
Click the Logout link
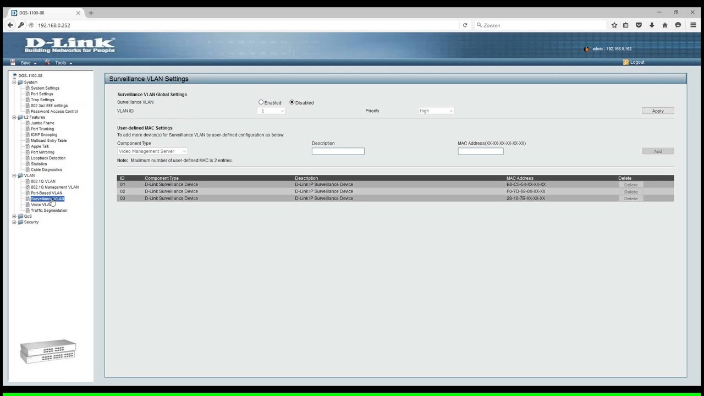point(637,62)
